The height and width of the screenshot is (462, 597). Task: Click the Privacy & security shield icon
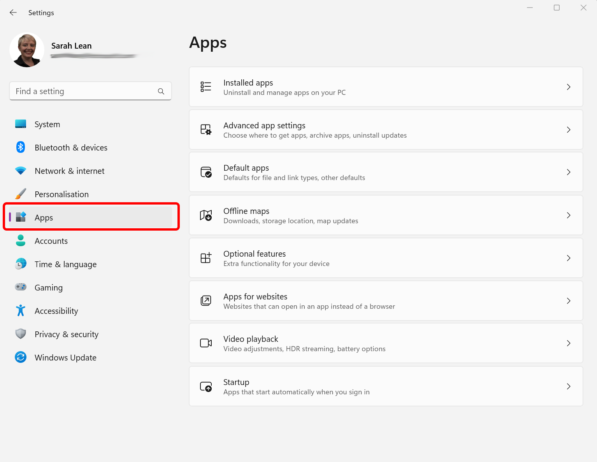click(x=20, y=334)
